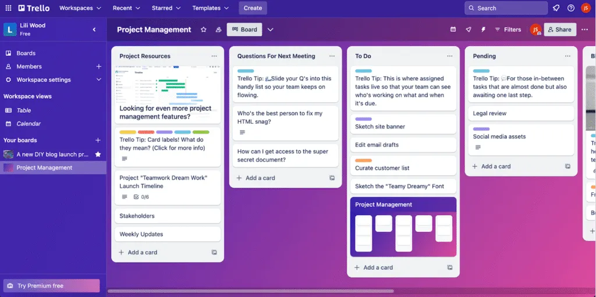Screen dimensions: 596x297
Task: Open the Edit email drafts card
Action: 403,145
